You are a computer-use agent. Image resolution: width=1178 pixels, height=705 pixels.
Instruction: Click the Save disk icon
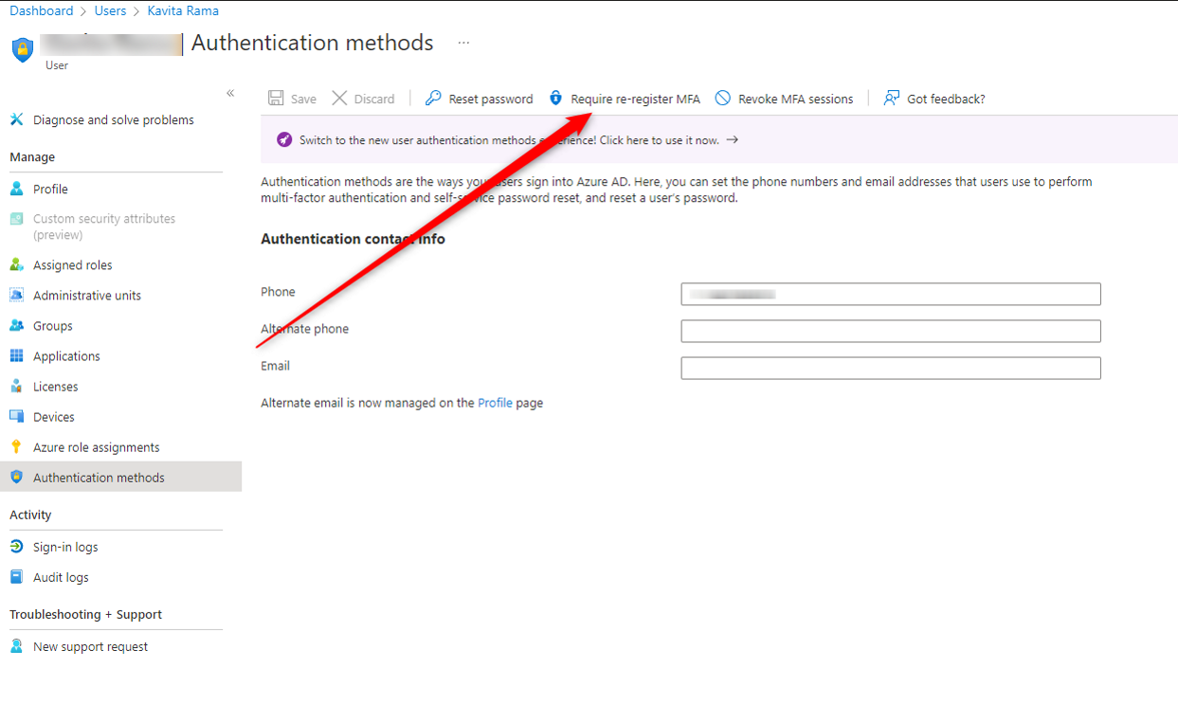pos(276,99)
